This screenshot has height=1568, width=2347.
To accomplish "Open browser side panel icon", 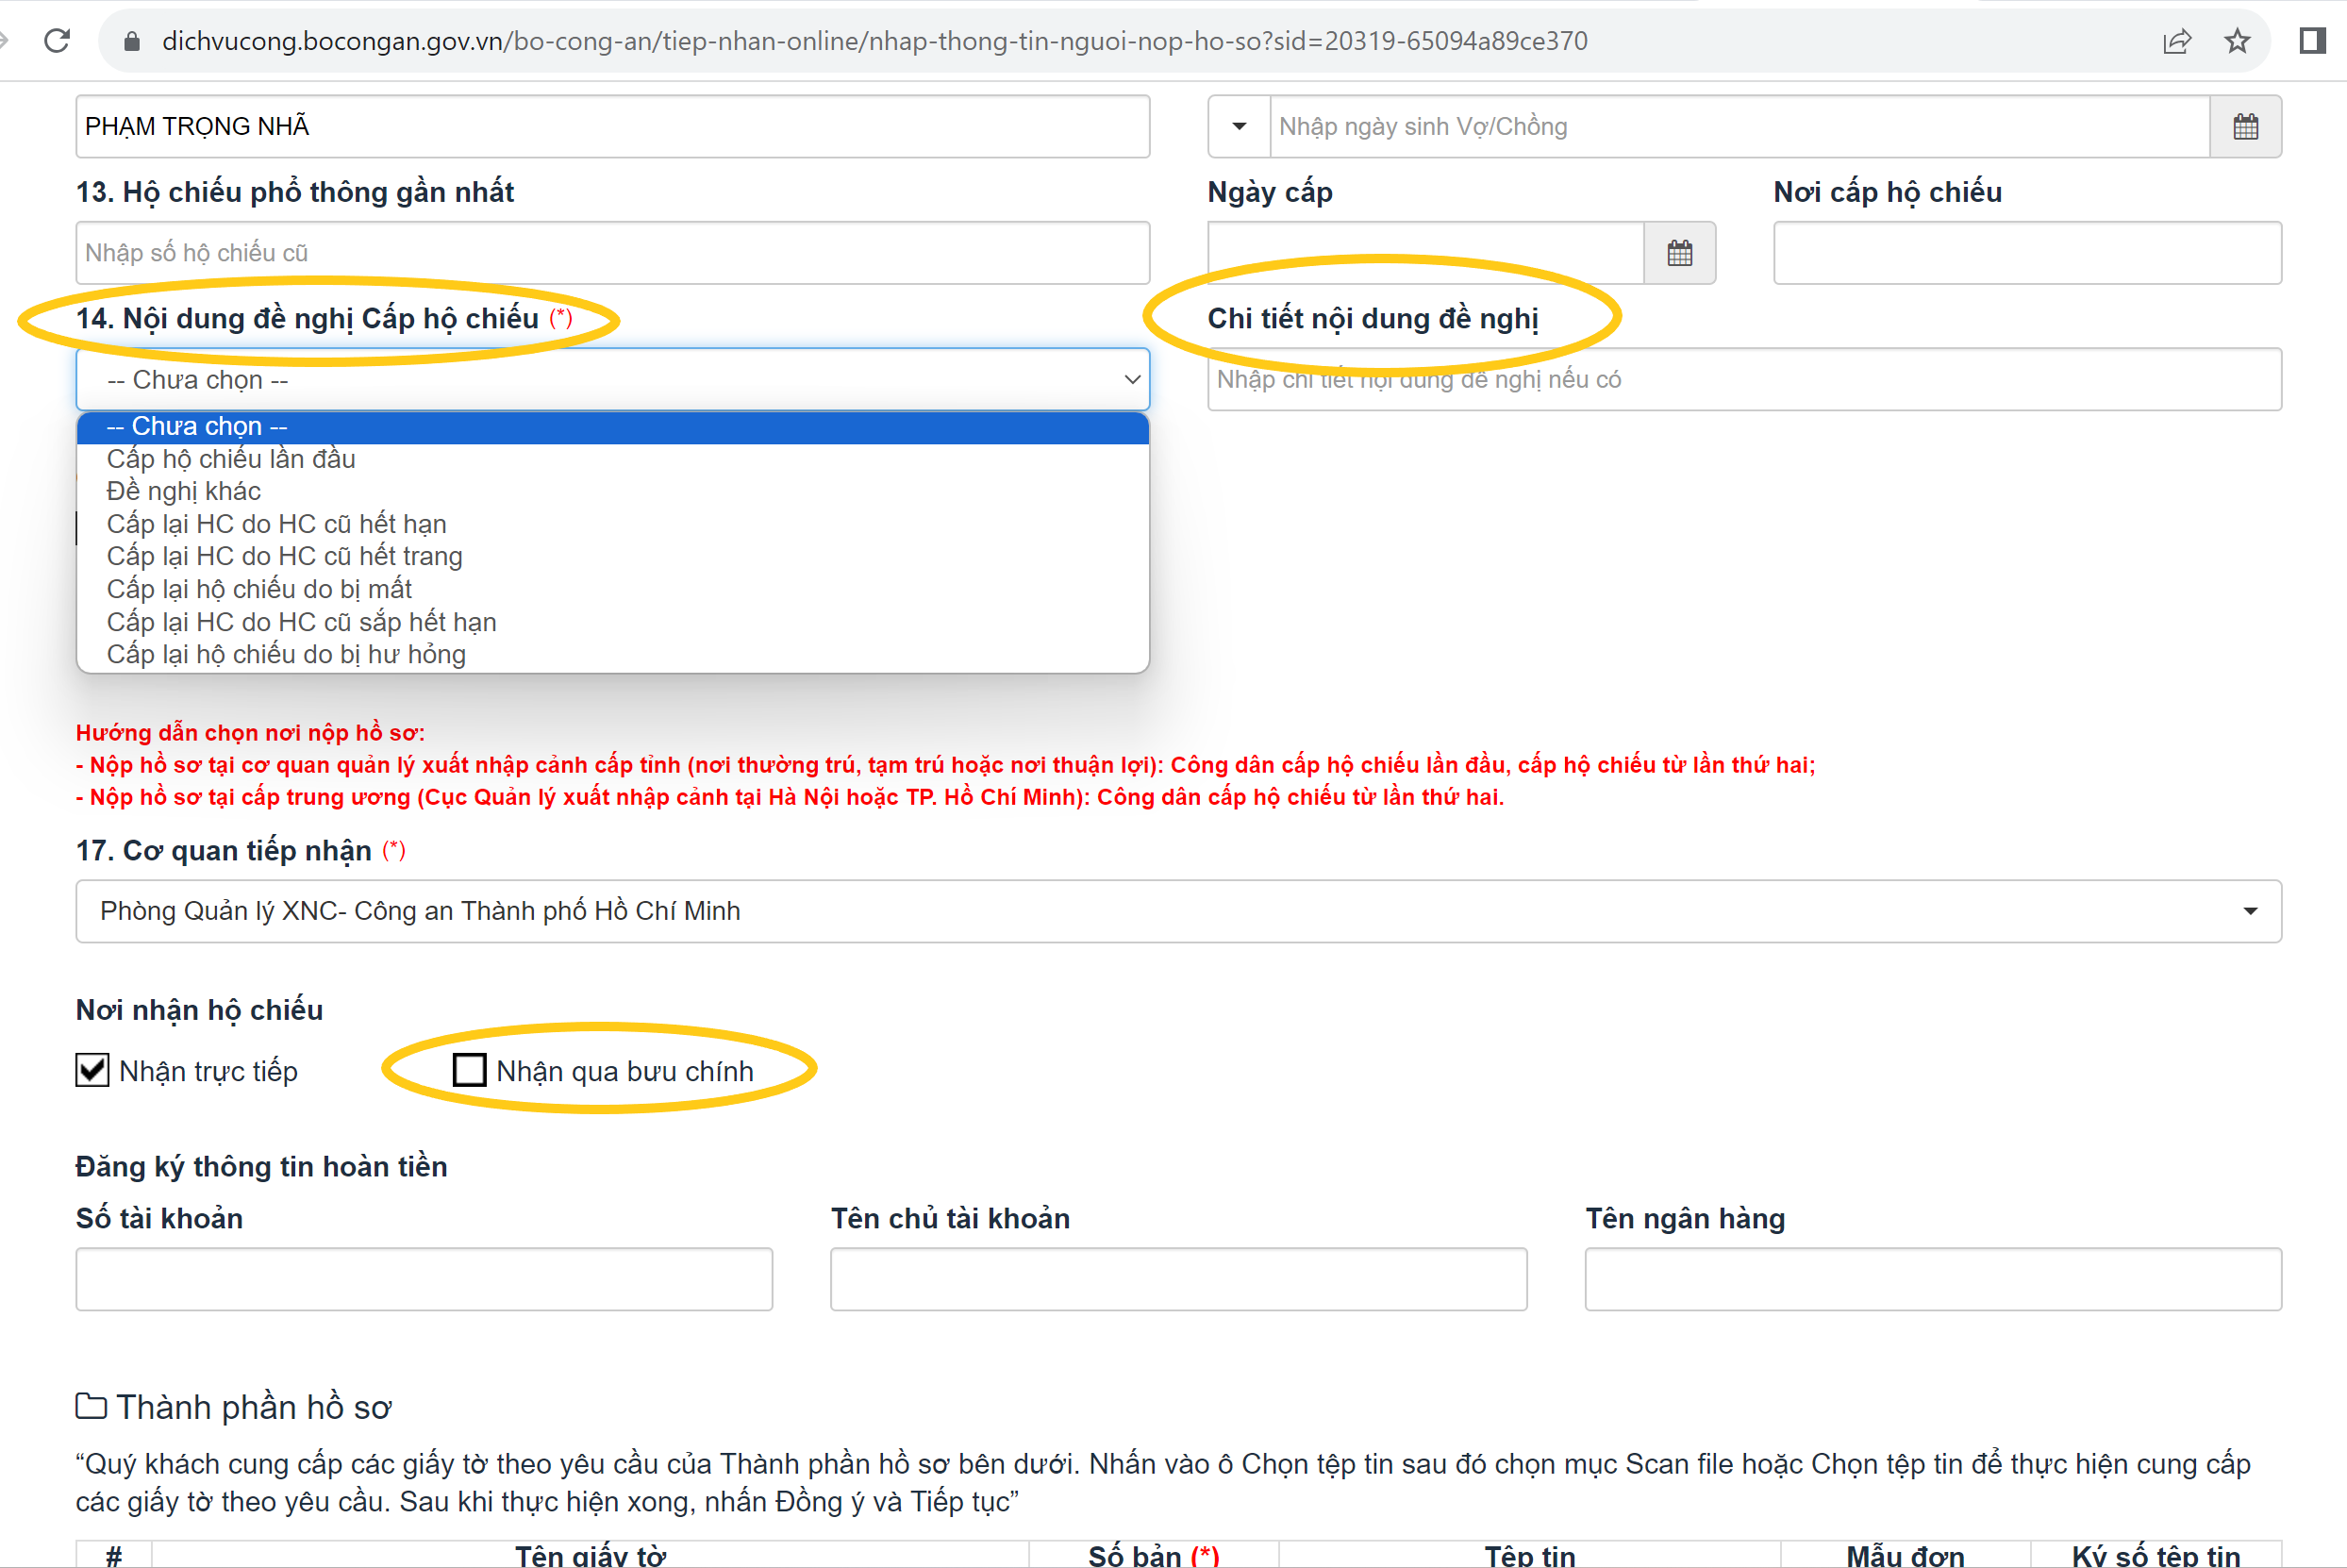I will tap(2312, 41).
